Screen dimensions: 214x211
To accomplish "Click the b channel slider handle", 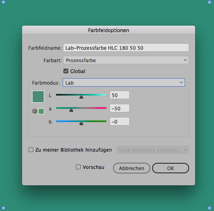I will [81, 124].
